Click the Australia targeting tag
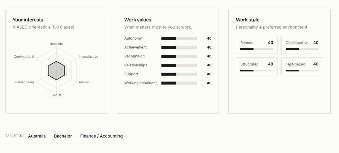 pos(37,136)
